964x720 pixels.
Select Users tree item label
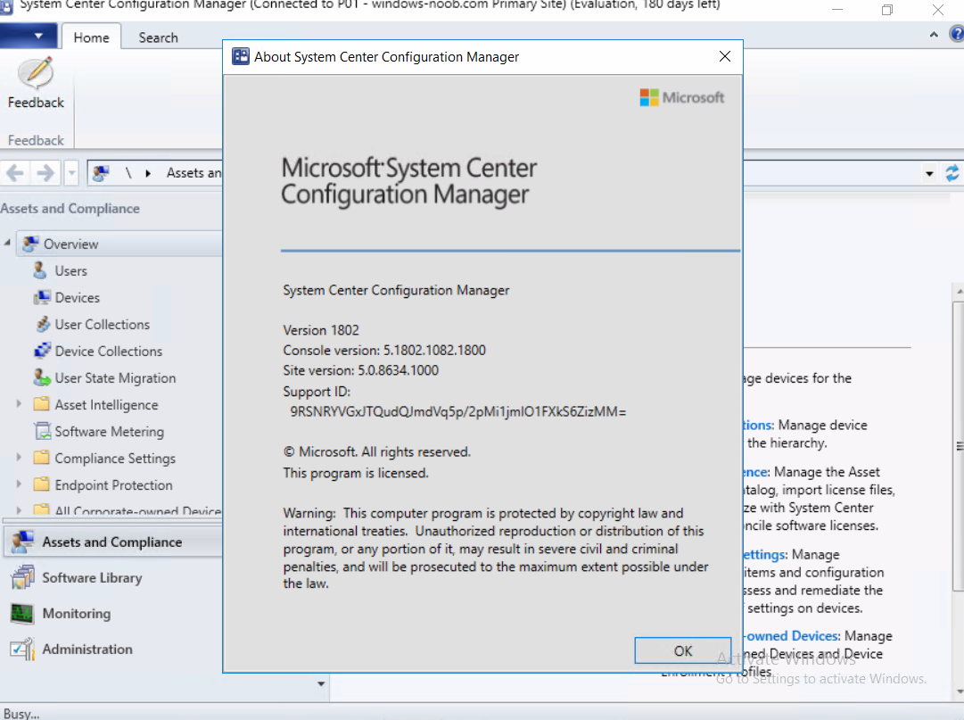click(70, 270)
